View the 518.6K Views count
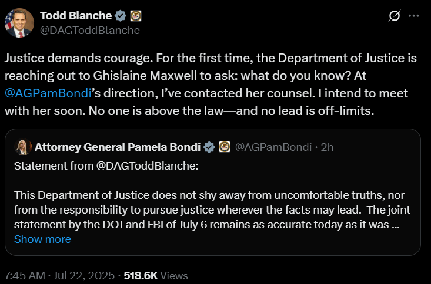 [x=156, y=275]
